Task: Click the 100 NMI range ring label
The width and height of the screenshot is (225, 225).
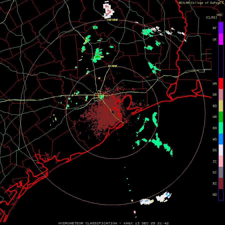Action: point(112,20)
